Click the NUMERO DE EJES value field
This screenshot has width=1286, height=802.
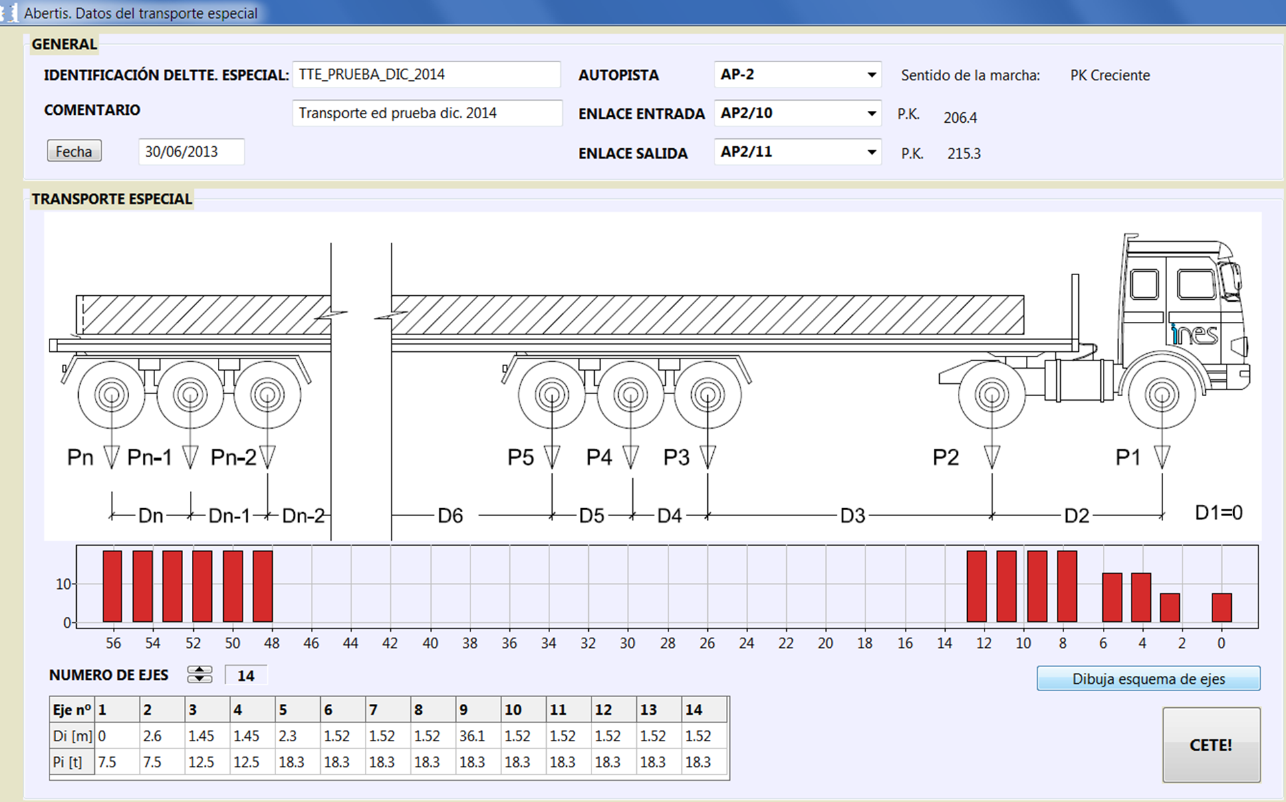click(x=246, y=675)
